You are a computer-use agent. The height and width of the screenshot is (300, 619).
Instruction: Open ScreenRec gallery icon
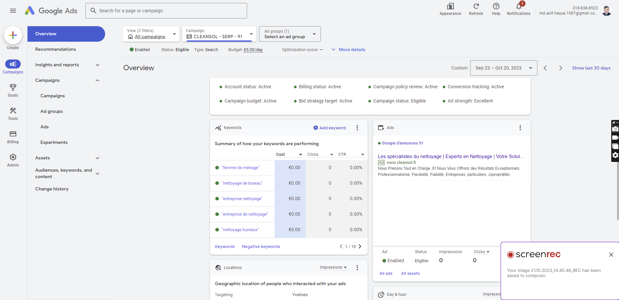click(x=615, y=146)
